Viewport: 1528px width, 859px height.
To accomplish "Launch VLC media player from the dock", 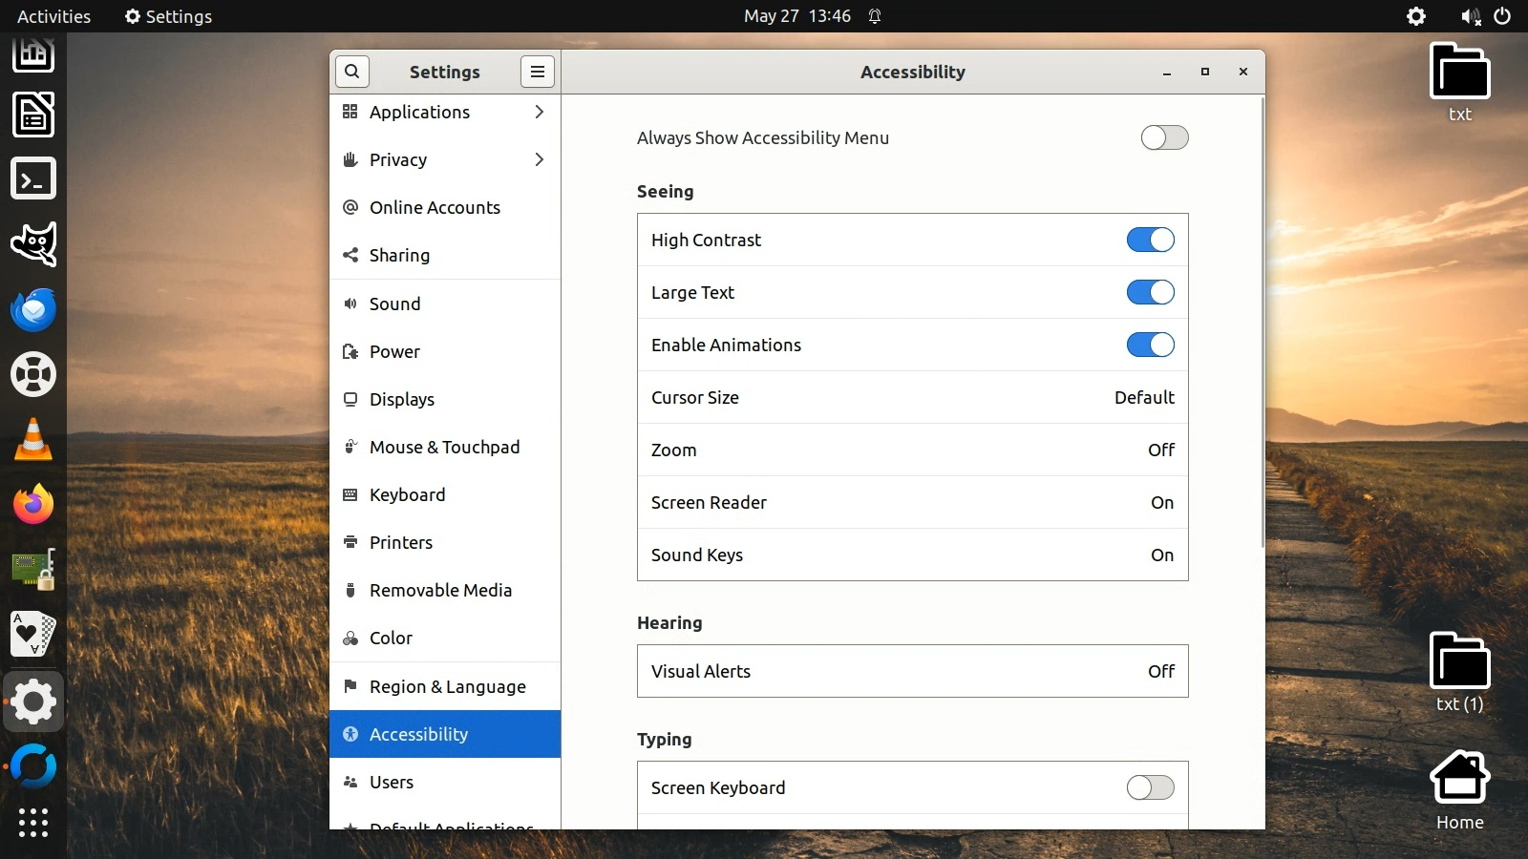I will click(33, 440).
